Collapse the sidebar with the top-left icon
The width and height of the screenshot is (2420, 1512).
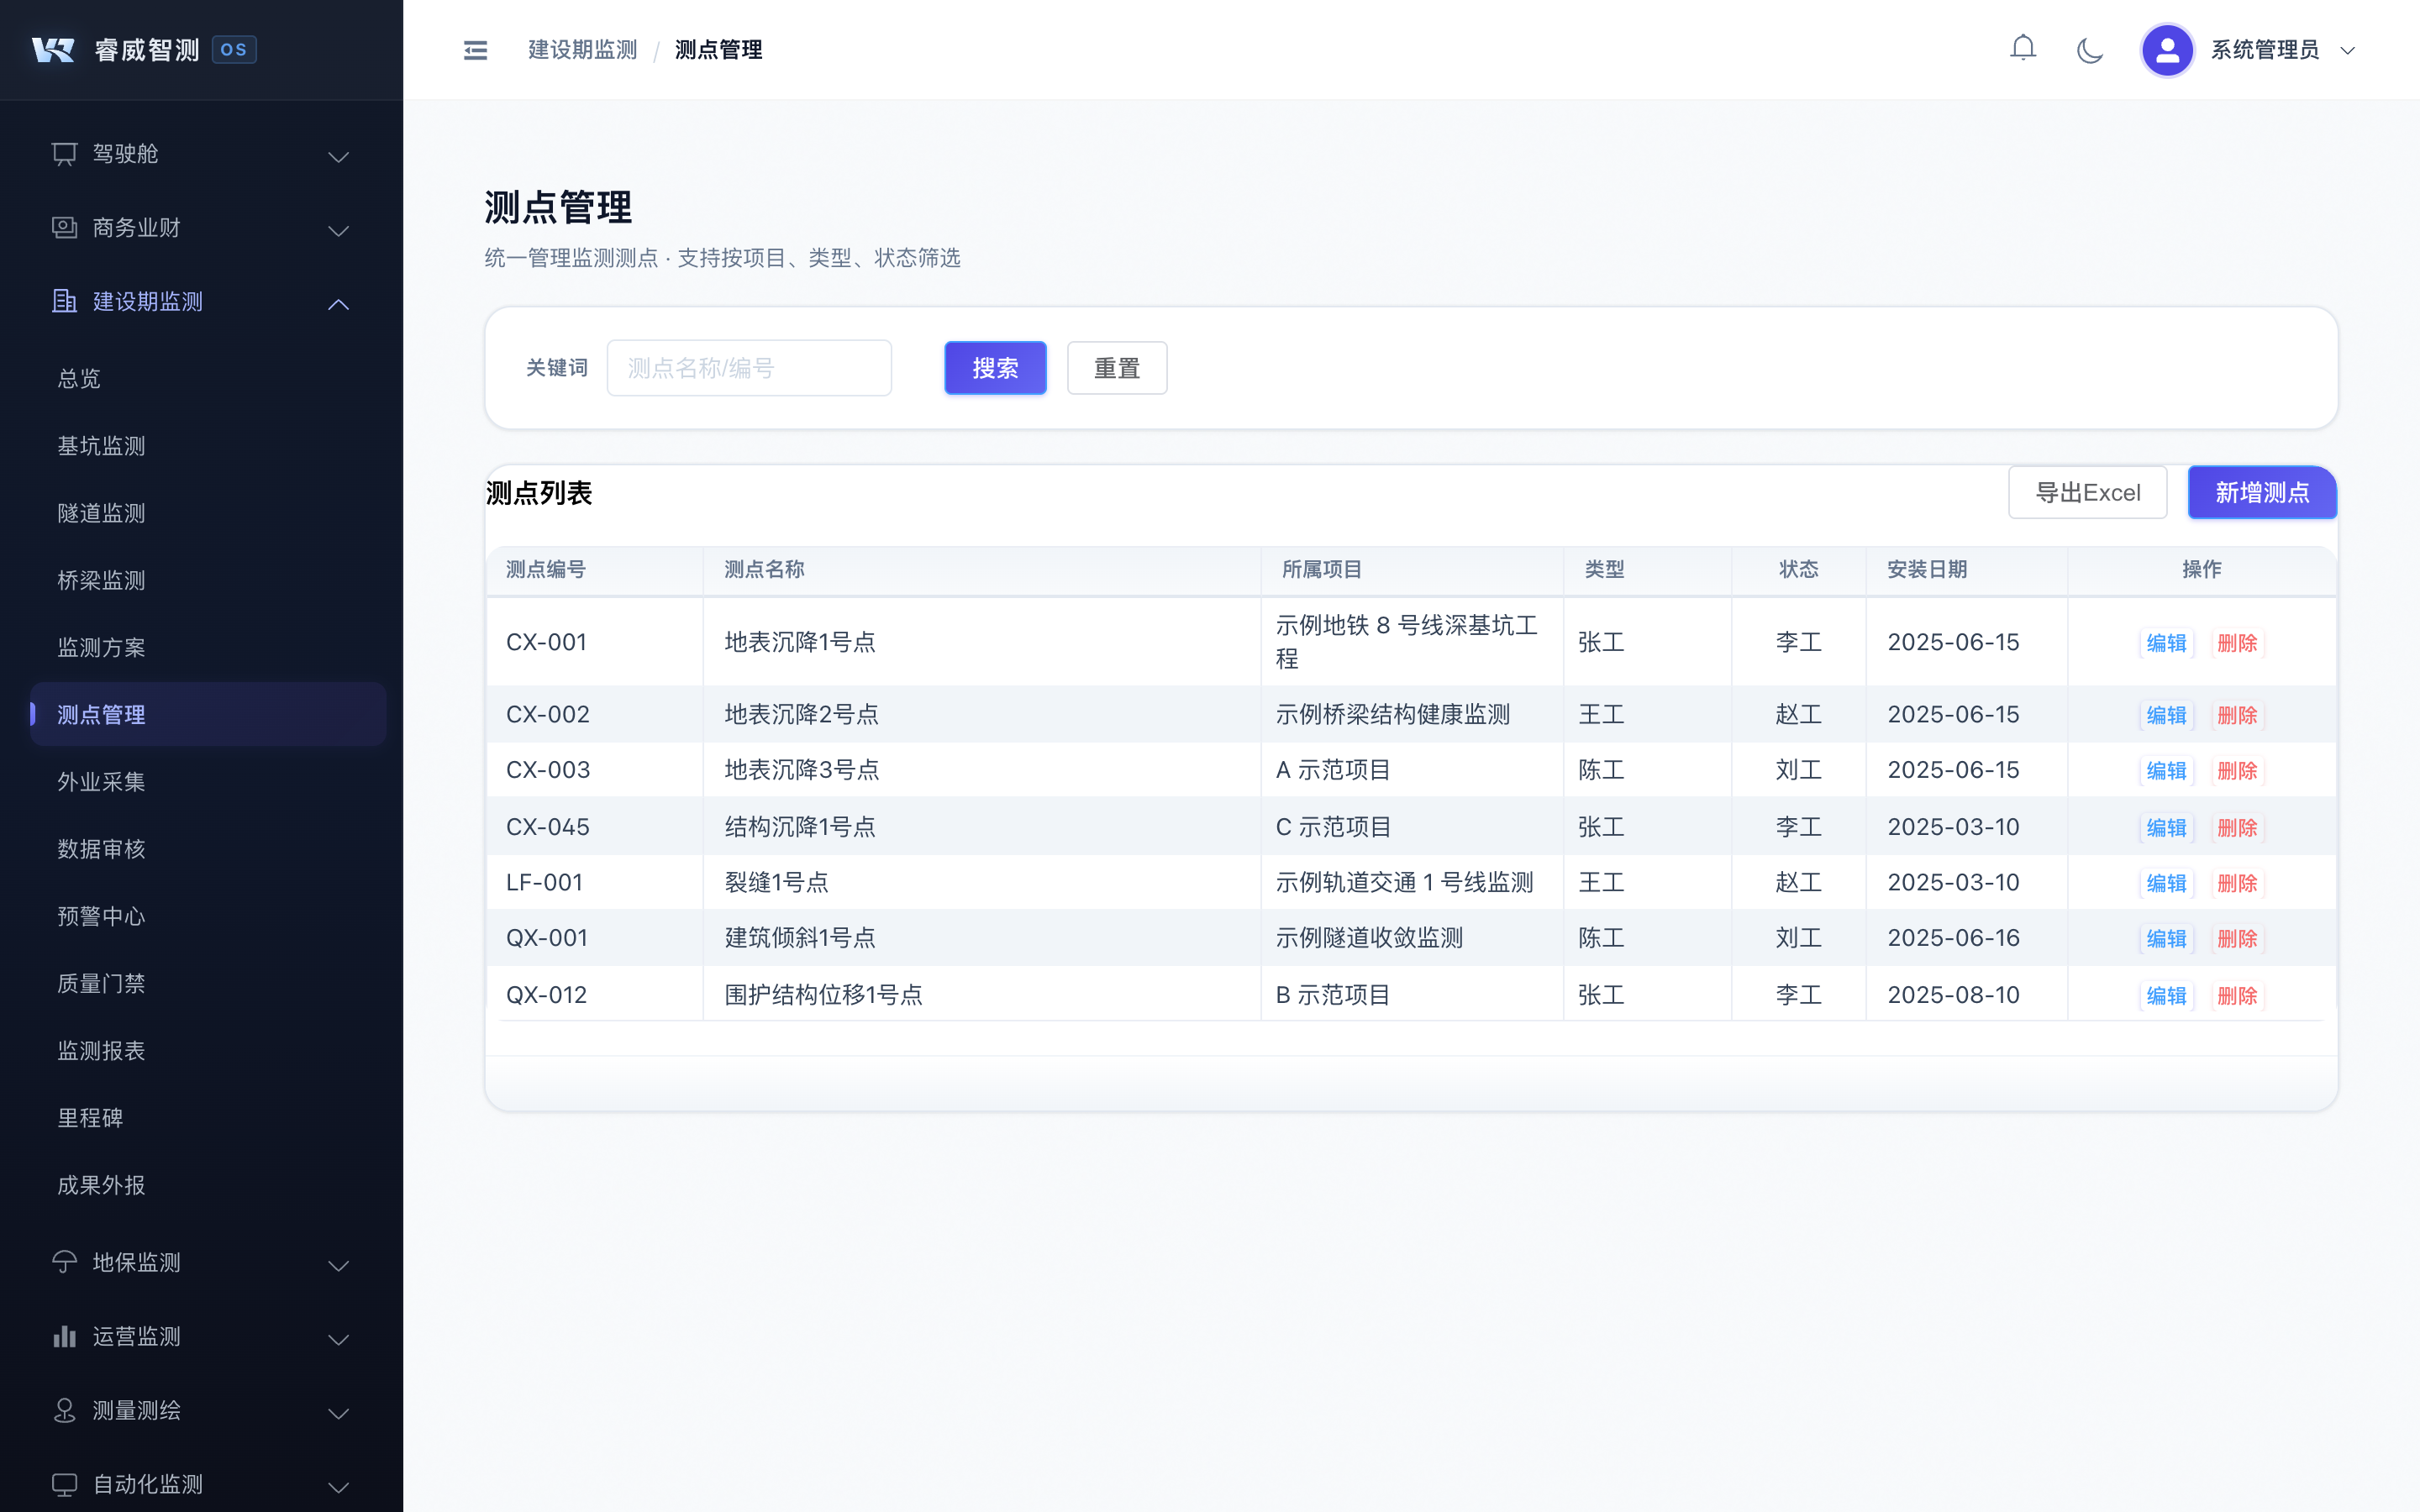coord(475,49)
